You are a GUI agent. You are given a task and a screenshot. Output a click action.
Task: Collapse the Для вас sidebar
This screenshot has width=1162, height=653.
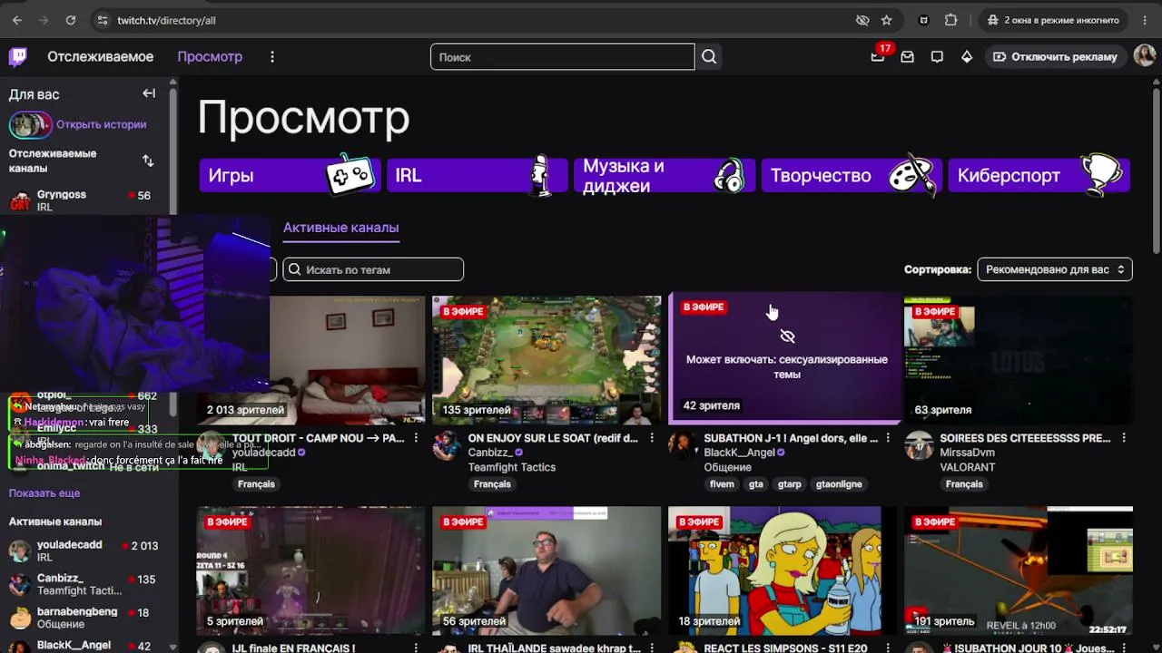(149, 93)
